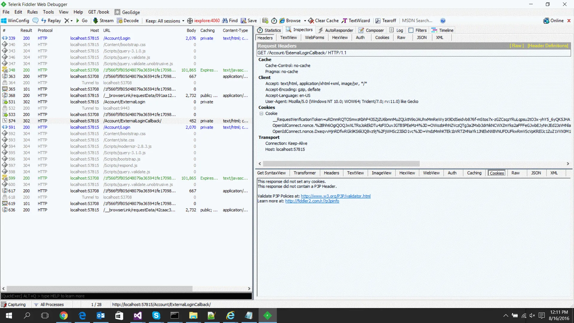Screen dimensions: 574x323
Task: Open the W3 P3P validator link
Action: coord(335,196)
